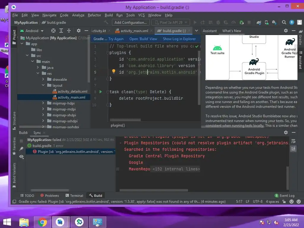The width and height of the screenshot is (304, 228).
Task: Click the Windows Start button
Action: [7, 222]
